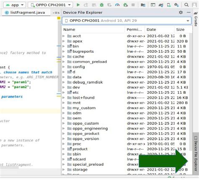Select the my_custom folder
This screenshot has height=180, width=199.
pyautogui.click(x=125, y=108)
